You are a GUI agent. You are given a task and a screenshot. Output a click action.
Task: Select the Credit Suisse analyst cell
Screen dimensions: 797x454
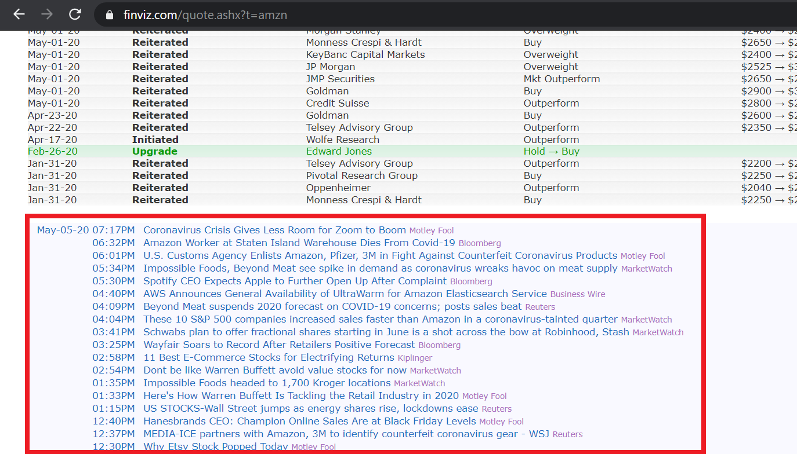[338, 103]
